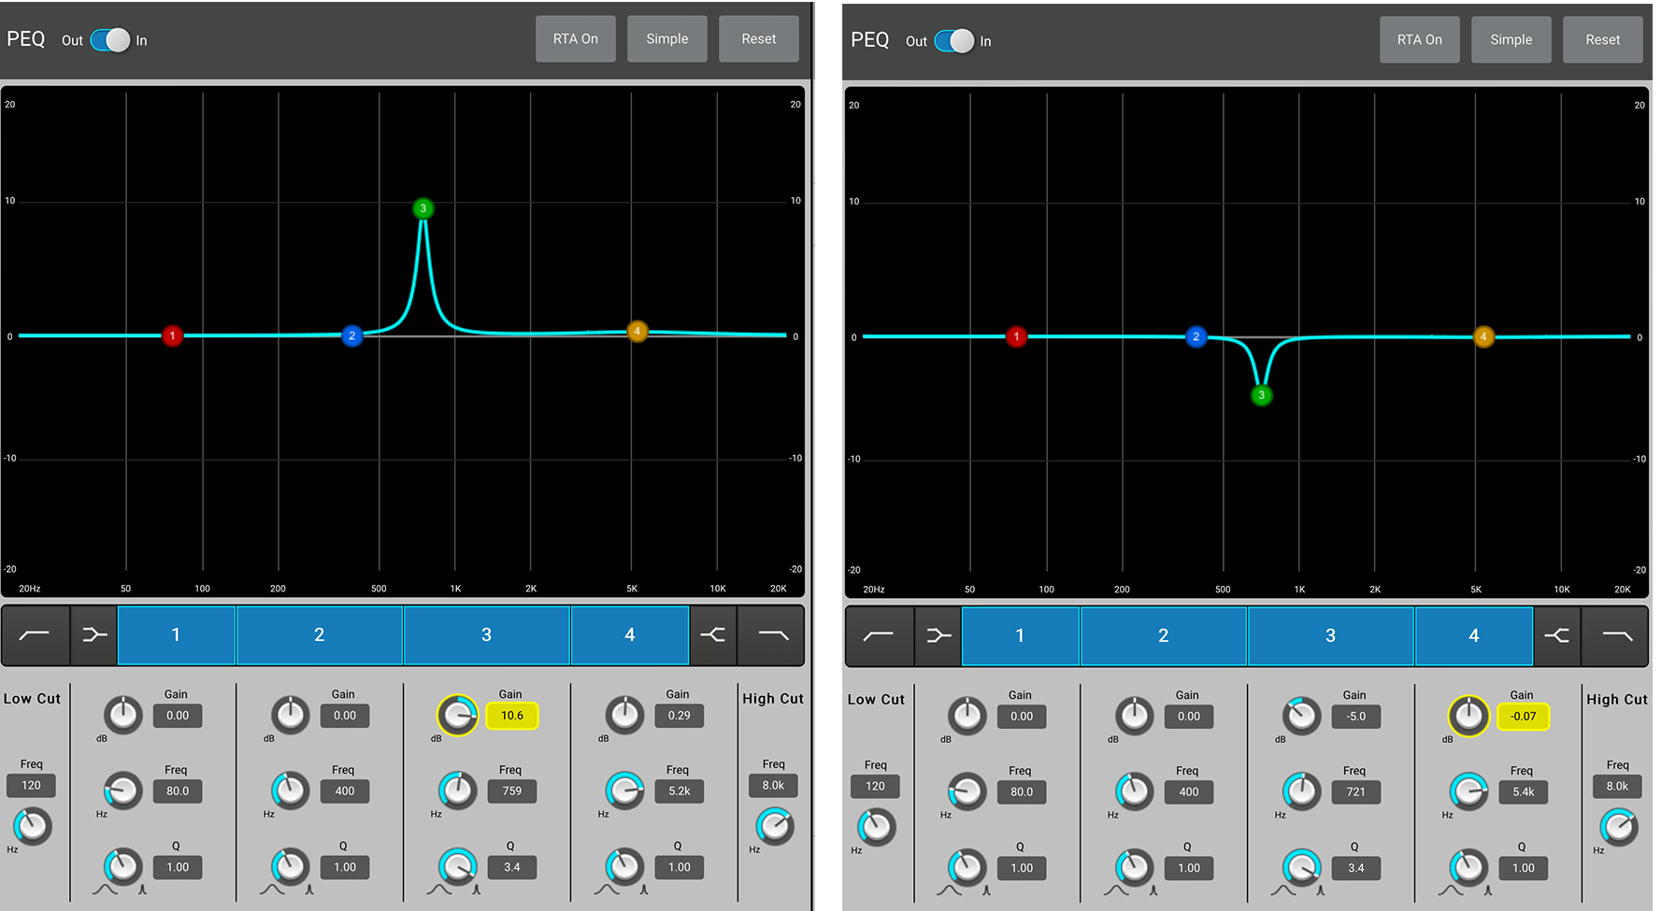Screen dimensions: 1662x911
Task: Click band 1 Q knob in right panel
Action: pos(967,868)
